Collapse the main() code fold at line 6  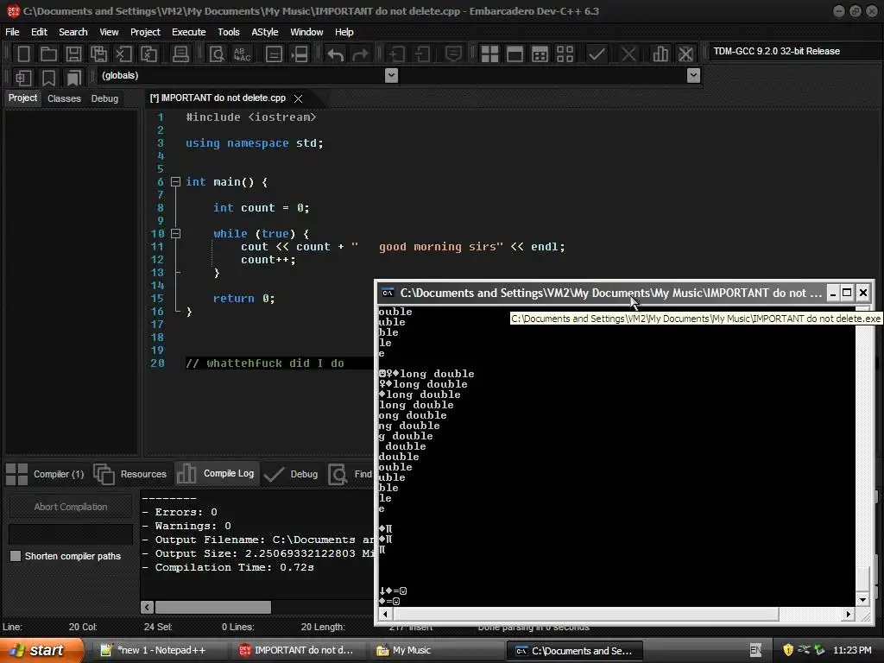(x=175, y=182)
